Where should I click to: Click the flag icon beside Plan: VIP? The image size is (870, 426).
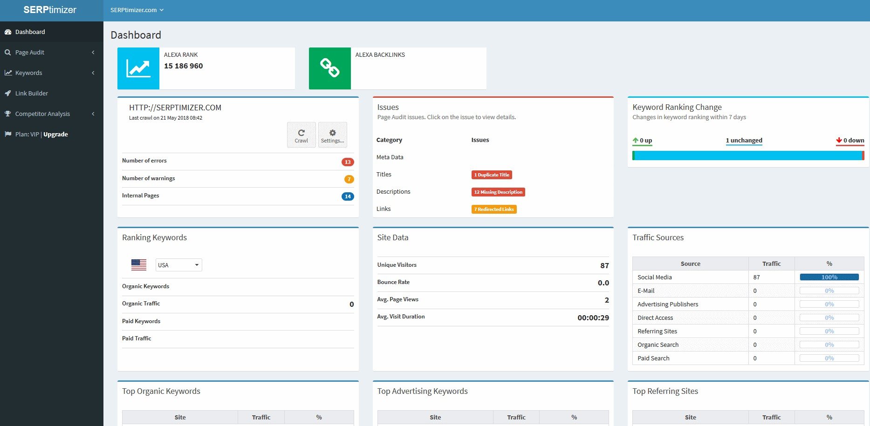(x=8, y=134)
